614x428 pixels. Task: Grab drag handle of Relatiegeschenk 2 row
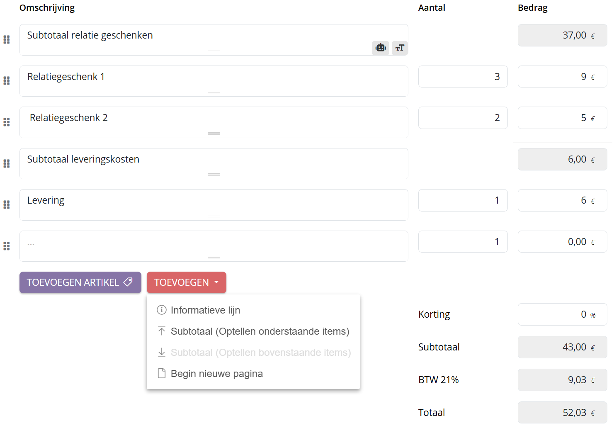(7, 122)
